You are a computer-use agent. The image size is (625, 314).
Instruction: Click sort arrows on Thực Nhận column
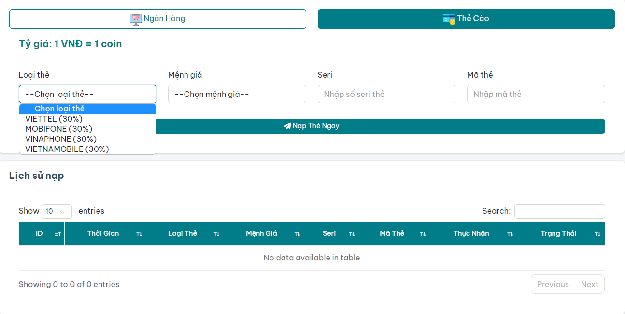point(510,234)
